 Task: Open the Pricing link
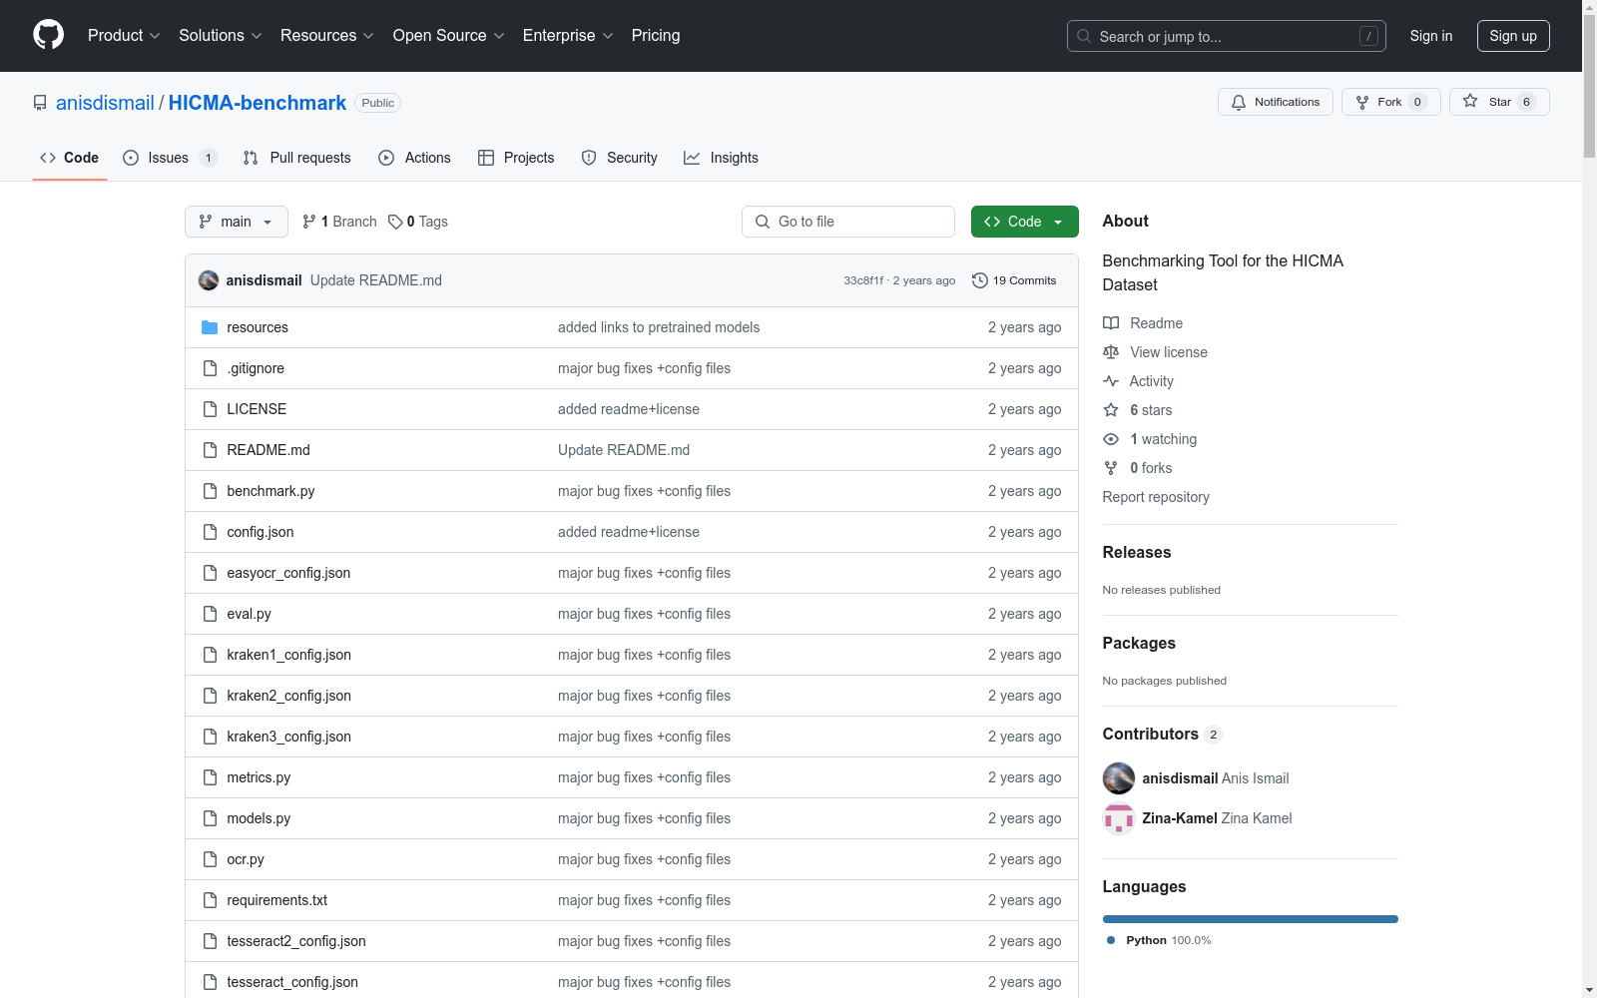[656, 35]
